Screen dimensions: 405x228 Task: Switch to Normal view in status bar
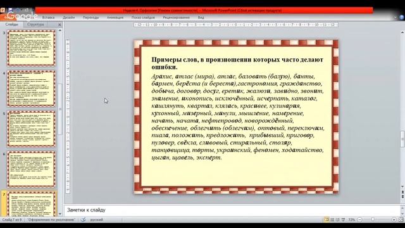(327, 220)
